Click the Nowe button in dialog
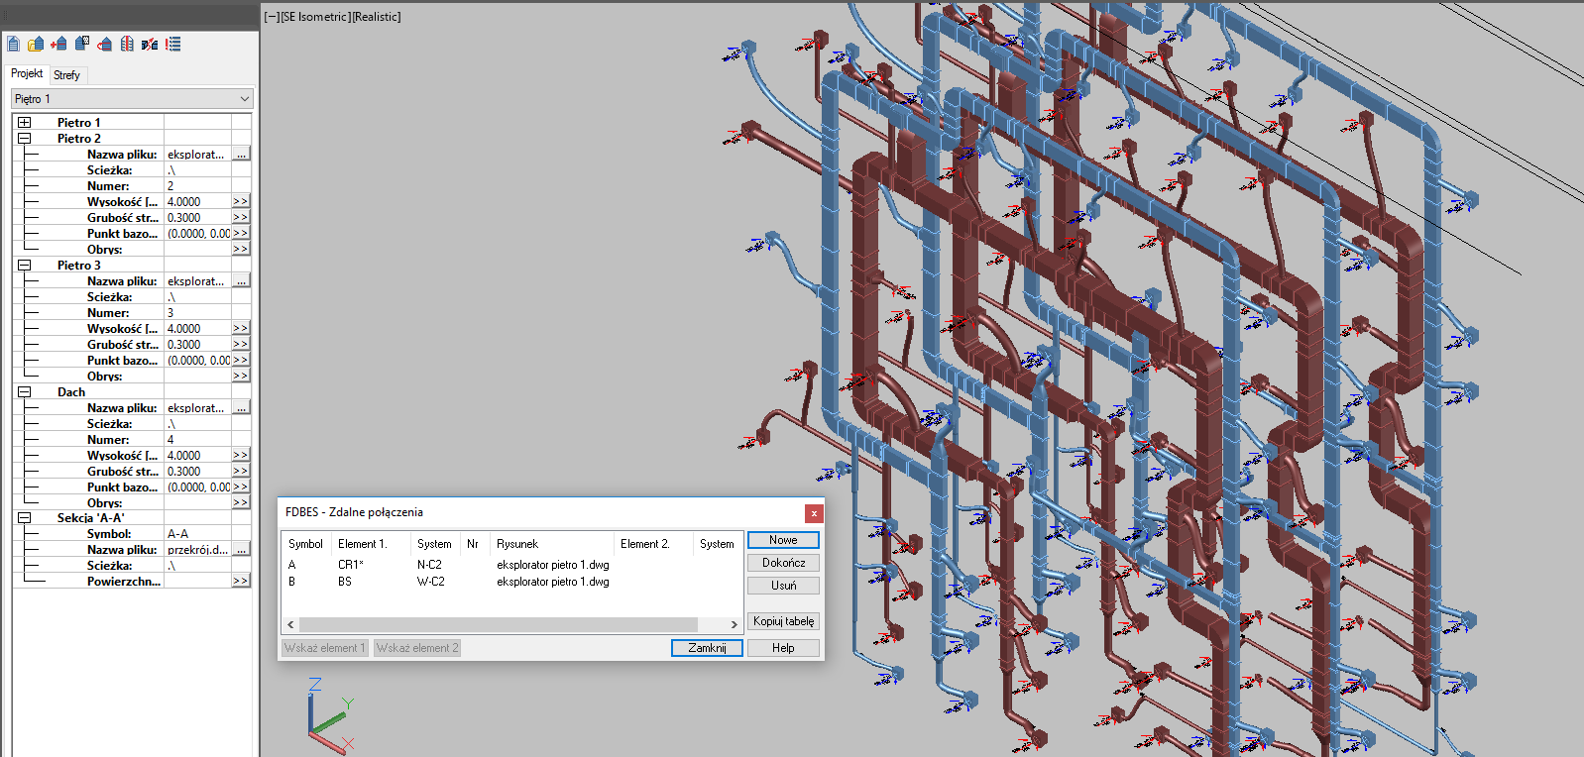The image size is (1584, 757). [782, 540]
